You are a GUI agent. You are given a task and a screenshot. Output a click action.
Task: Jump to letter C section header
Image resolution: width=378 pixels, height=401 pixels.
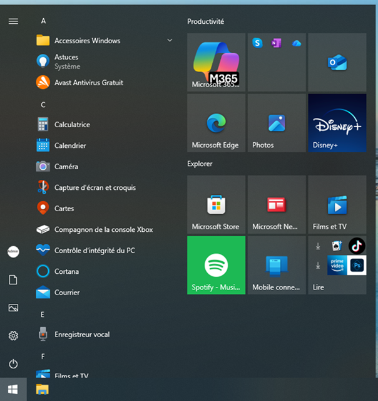[x=43, y=105]
